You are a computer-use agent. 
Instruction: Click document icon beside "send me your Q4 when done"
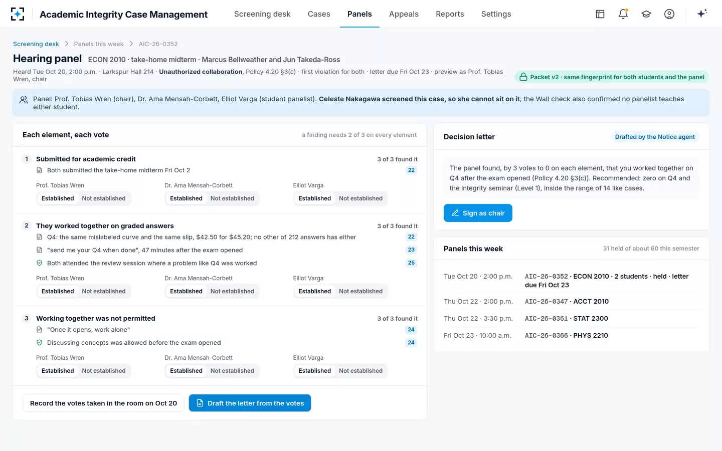[40, 250]
